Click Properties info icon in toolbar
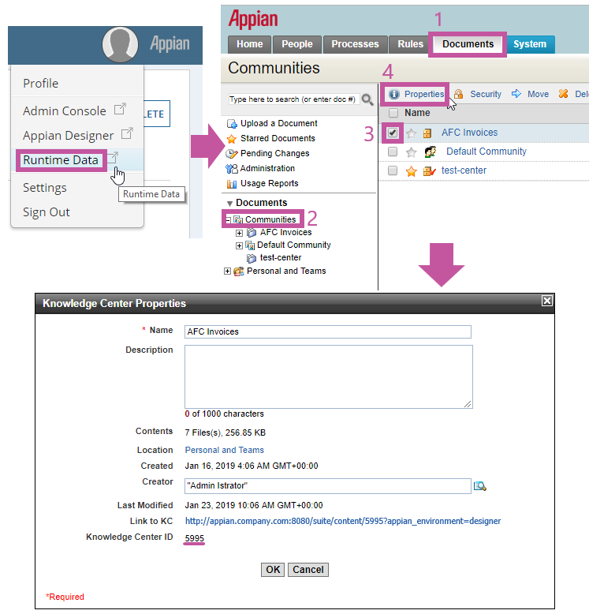This screenshot has width=589, height=614. [x=393, y=94]
